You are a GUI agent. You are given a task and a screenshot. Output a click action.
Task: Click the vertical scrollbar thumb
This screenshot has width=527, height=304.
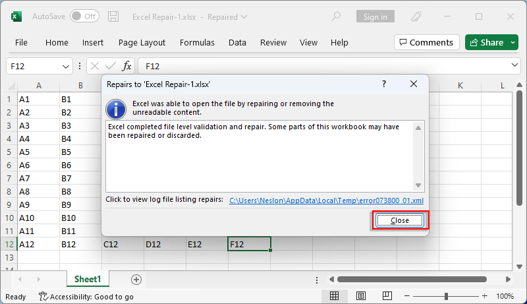519,148
